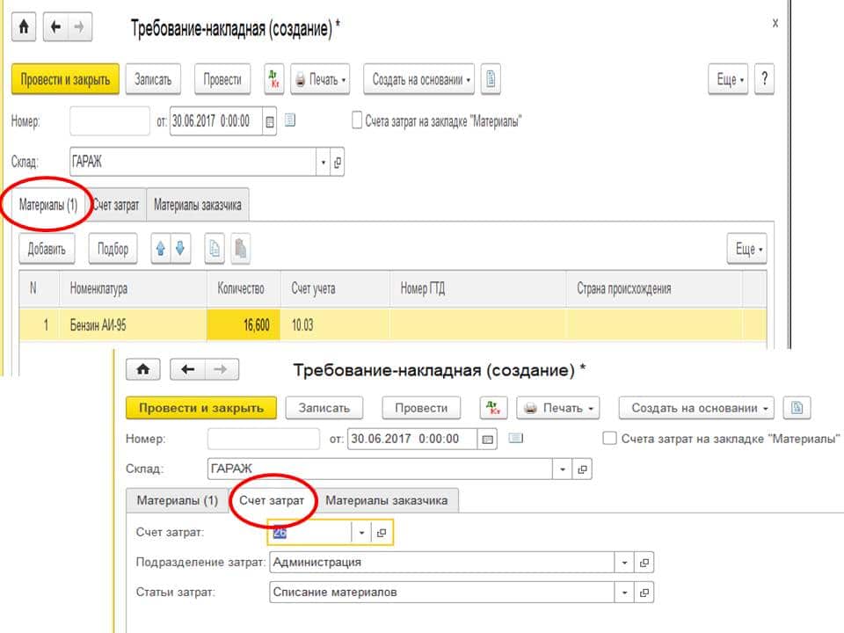Screen dimensions: 844x633
Task: Click the blue move-up arrow above the table
Action: (x=161, y=249)
